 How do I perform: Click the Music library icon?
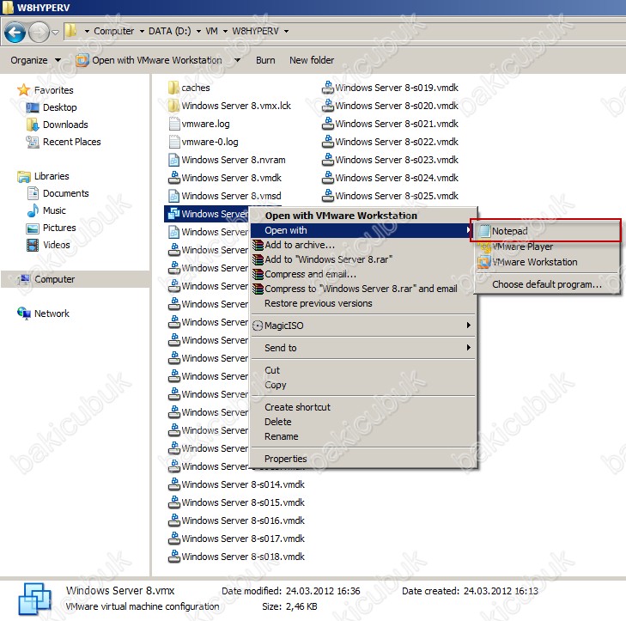pyautogui.click(x=33, y=210)
